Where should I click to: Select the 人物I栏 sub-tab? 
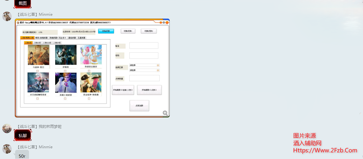(x=28, y=43)
